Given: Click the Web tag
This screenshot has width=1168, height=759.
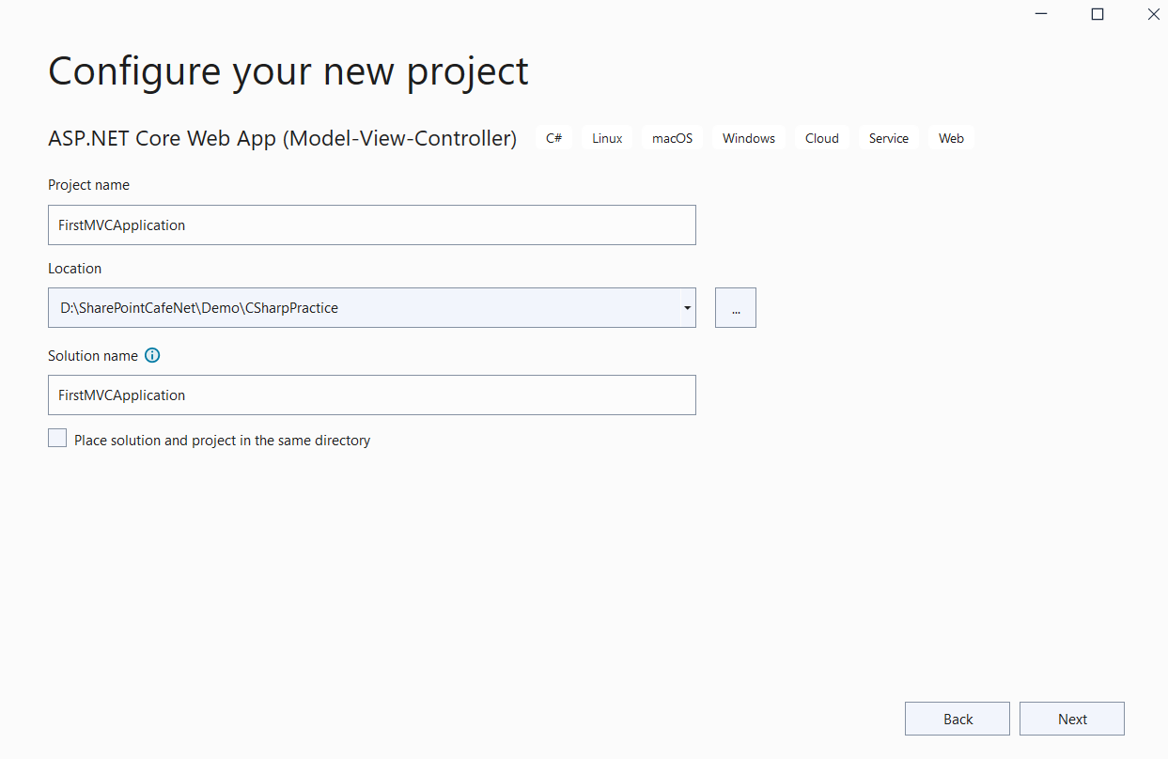Looking at the screenshot, I should click(x=951, y=138).
